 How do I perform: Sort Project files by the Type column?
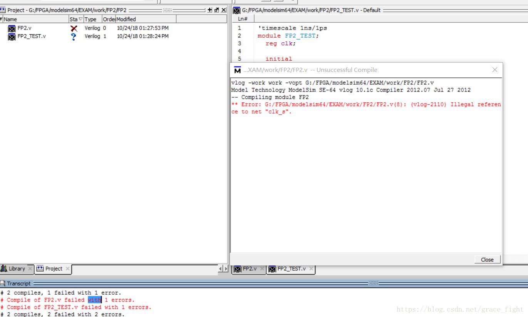pos(93,19)
